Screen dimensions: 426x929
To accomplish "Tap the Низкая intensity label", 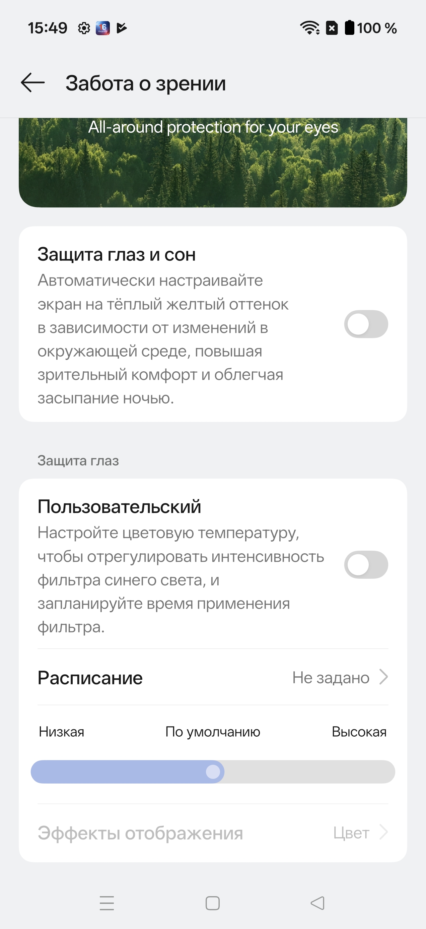I will (x=62, y=732).
